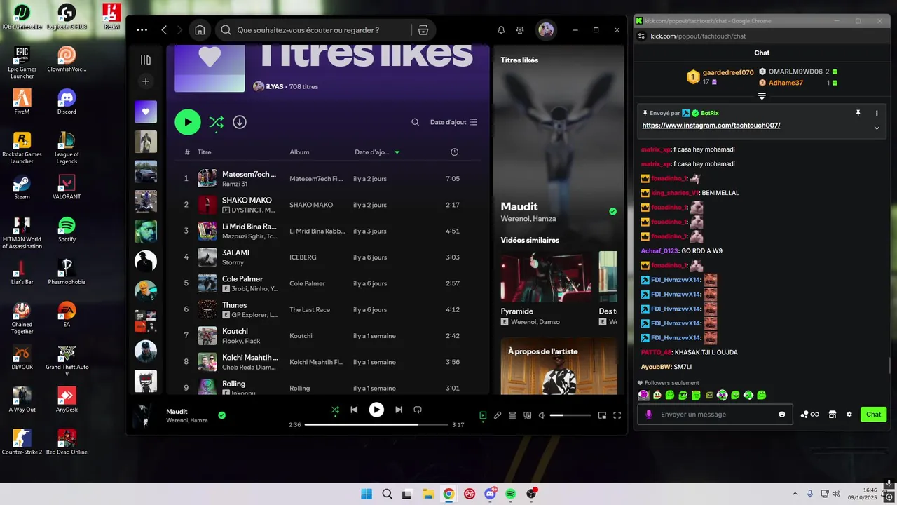
Task: Expand pinned message chevron in chat
Action: coord(877,128)
